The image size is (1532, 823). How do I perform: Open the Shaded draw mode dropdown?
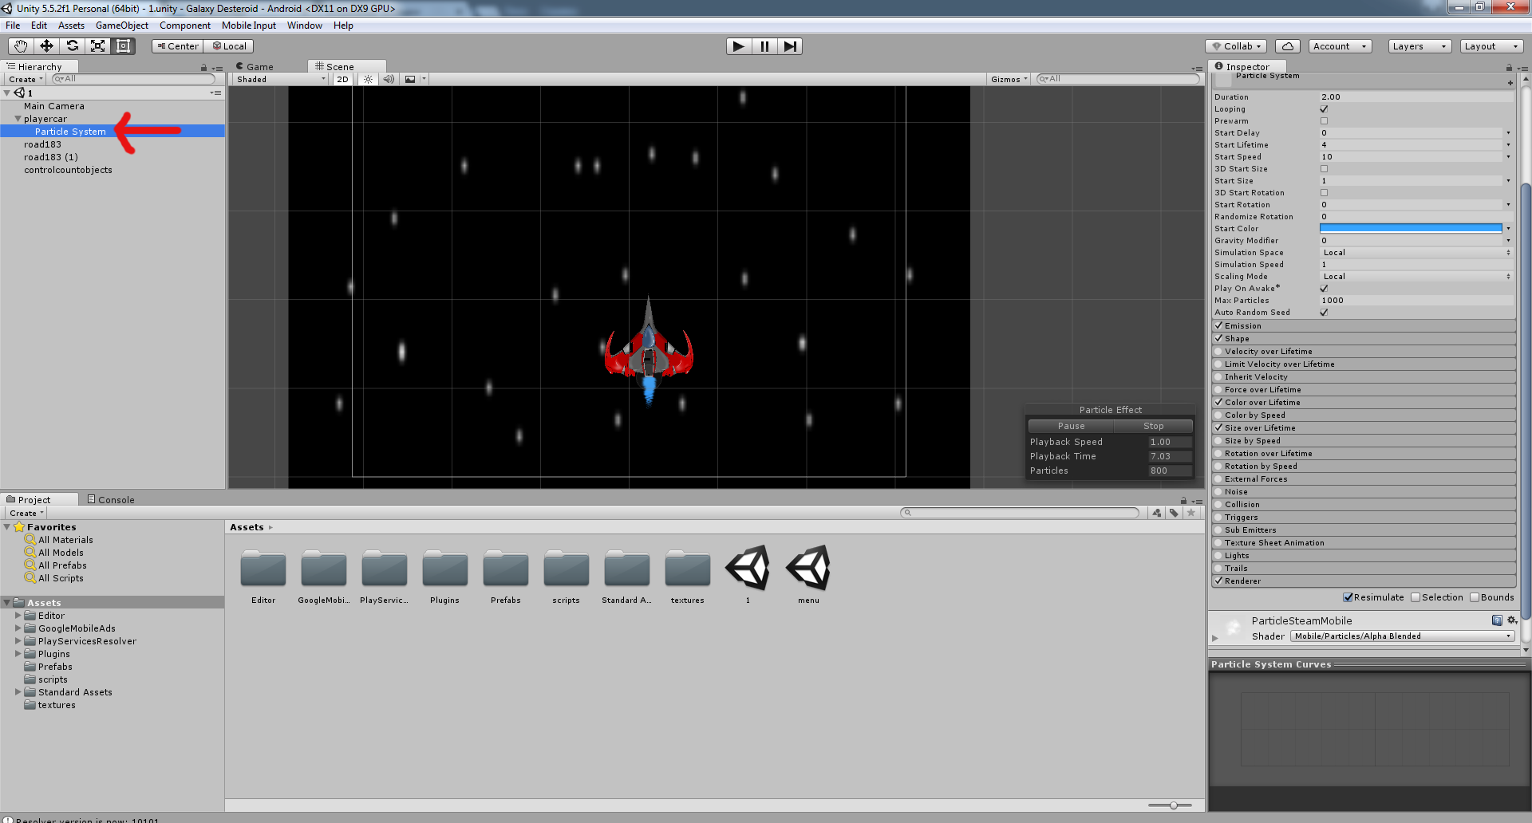pyautogui.click(x=278, y=79)
